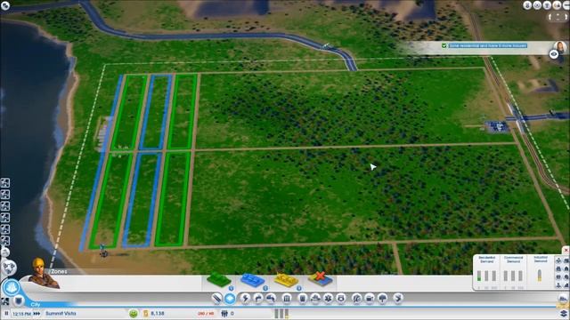The image size is (570, 320).
Task: Click the advisor portrait by mission
Action: 560,46
